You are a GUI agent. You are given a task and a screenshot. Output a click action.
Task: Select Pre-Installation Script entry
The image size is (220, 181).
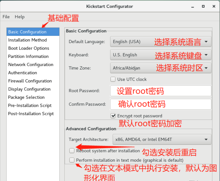coord(33,105)
